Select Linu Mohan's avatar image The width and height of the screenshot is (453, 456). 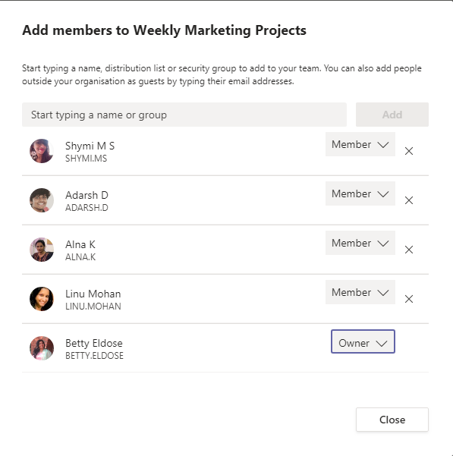coord(42,299)
